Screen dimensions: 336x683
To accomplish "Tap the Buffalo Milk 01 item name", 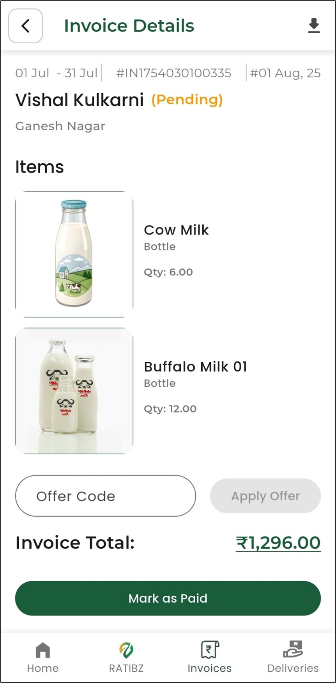I will point(195,366).
